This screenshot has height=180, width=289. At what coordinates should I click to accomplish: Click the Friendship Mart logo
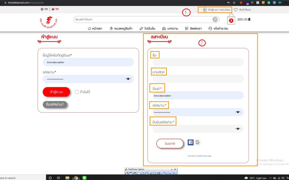(46, 23)
